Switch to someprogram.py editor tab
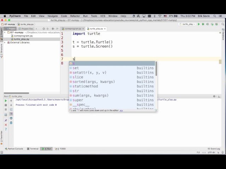The width and height of the screenshot is (226, 169). coord(73,29)
